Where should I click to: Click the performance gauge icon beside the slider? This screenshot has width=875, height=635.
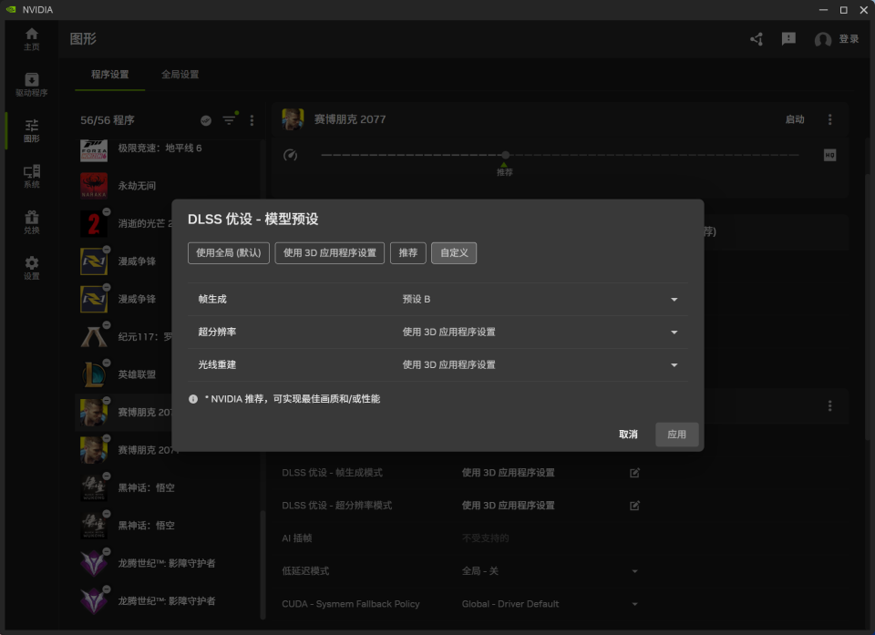[290, 155]
